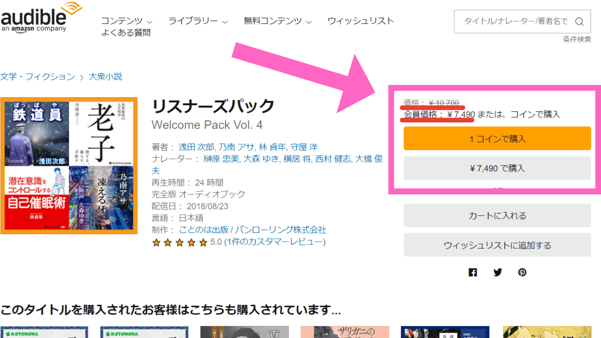Click the リスナーズパック cover image

(69, 166)
